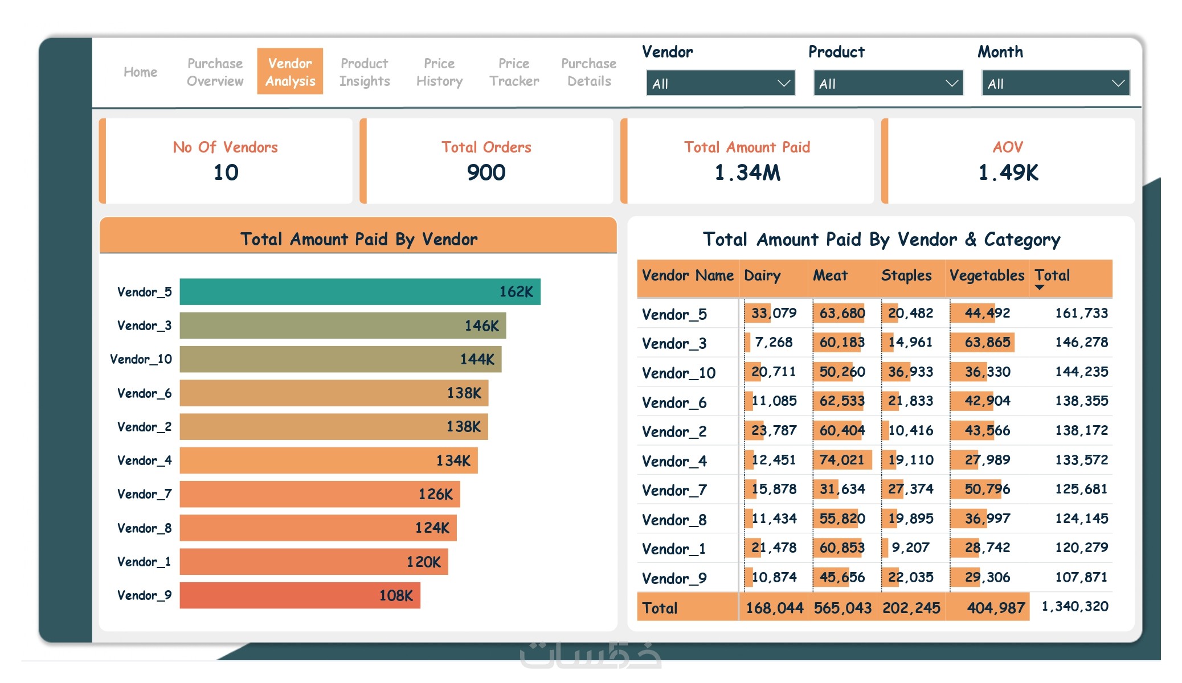Open Purchase Details page
1182x683 pixels.
tap(588, 72)
